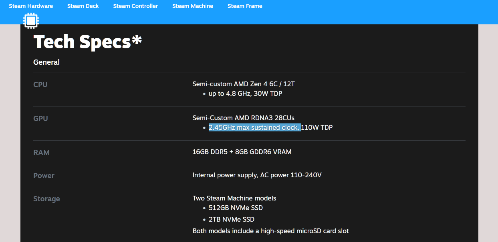
Task: Click the processor chip icon
Action: point(31,20)
